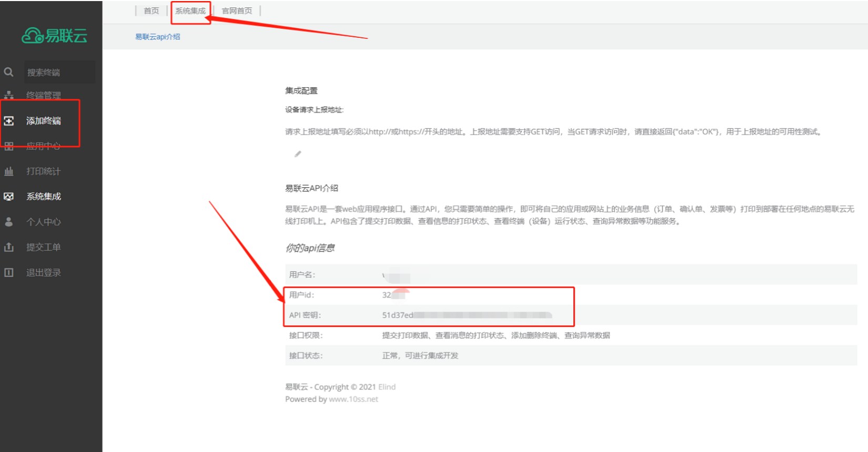Click the 设备请求上报地址 label

(x=314, y=110)
